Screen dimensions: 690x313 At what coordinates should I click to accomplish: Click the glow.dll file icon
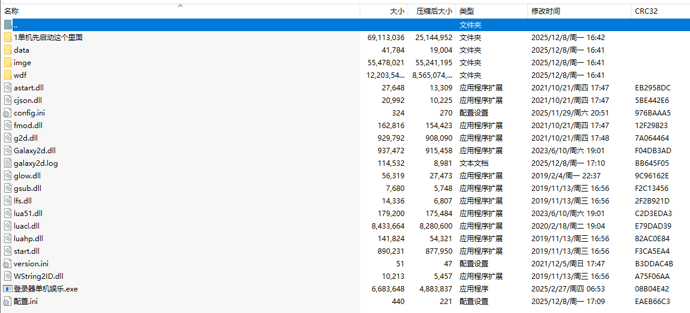(8, 175)
